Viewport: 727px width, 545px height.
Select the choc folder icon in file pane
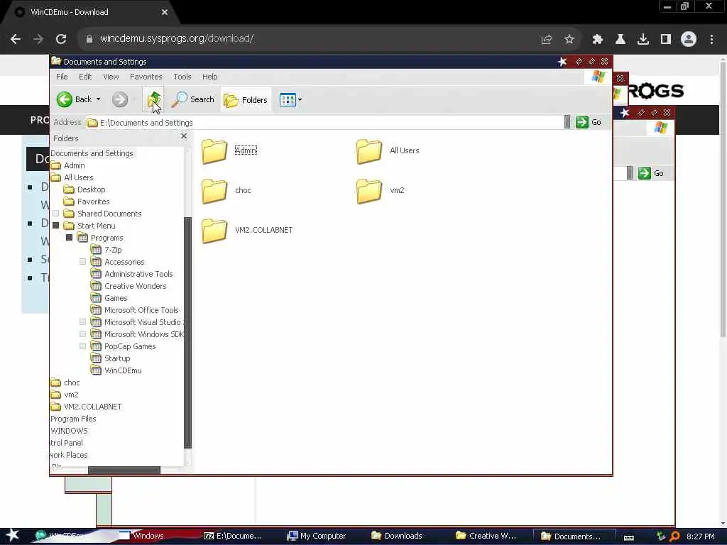214,191
